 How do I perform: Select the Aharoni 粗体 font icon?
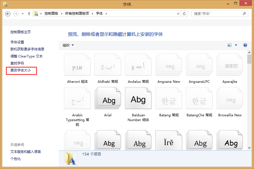tap(77, 65)
